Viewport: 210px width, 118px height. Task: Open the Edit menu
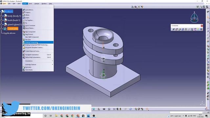point(14,4)
